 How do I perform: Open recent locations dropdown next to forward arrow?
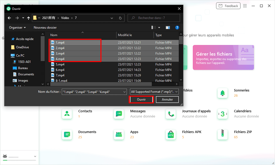click(x=23, y=18)
